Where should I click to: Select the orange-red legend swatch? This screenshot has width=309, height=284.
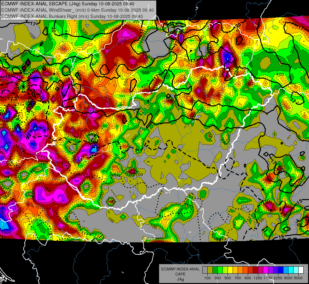click(x=245, y=270)
